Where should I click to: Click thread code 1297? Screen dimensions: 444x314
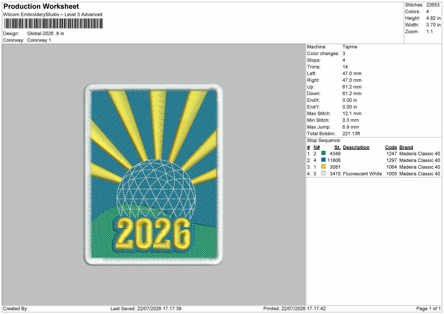pyautogui.click(x=392, y=161)
